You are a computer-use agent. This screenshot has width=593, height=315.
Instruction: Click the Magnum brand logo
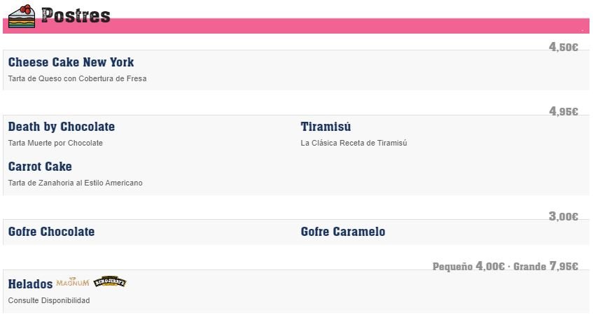(73, 282)
